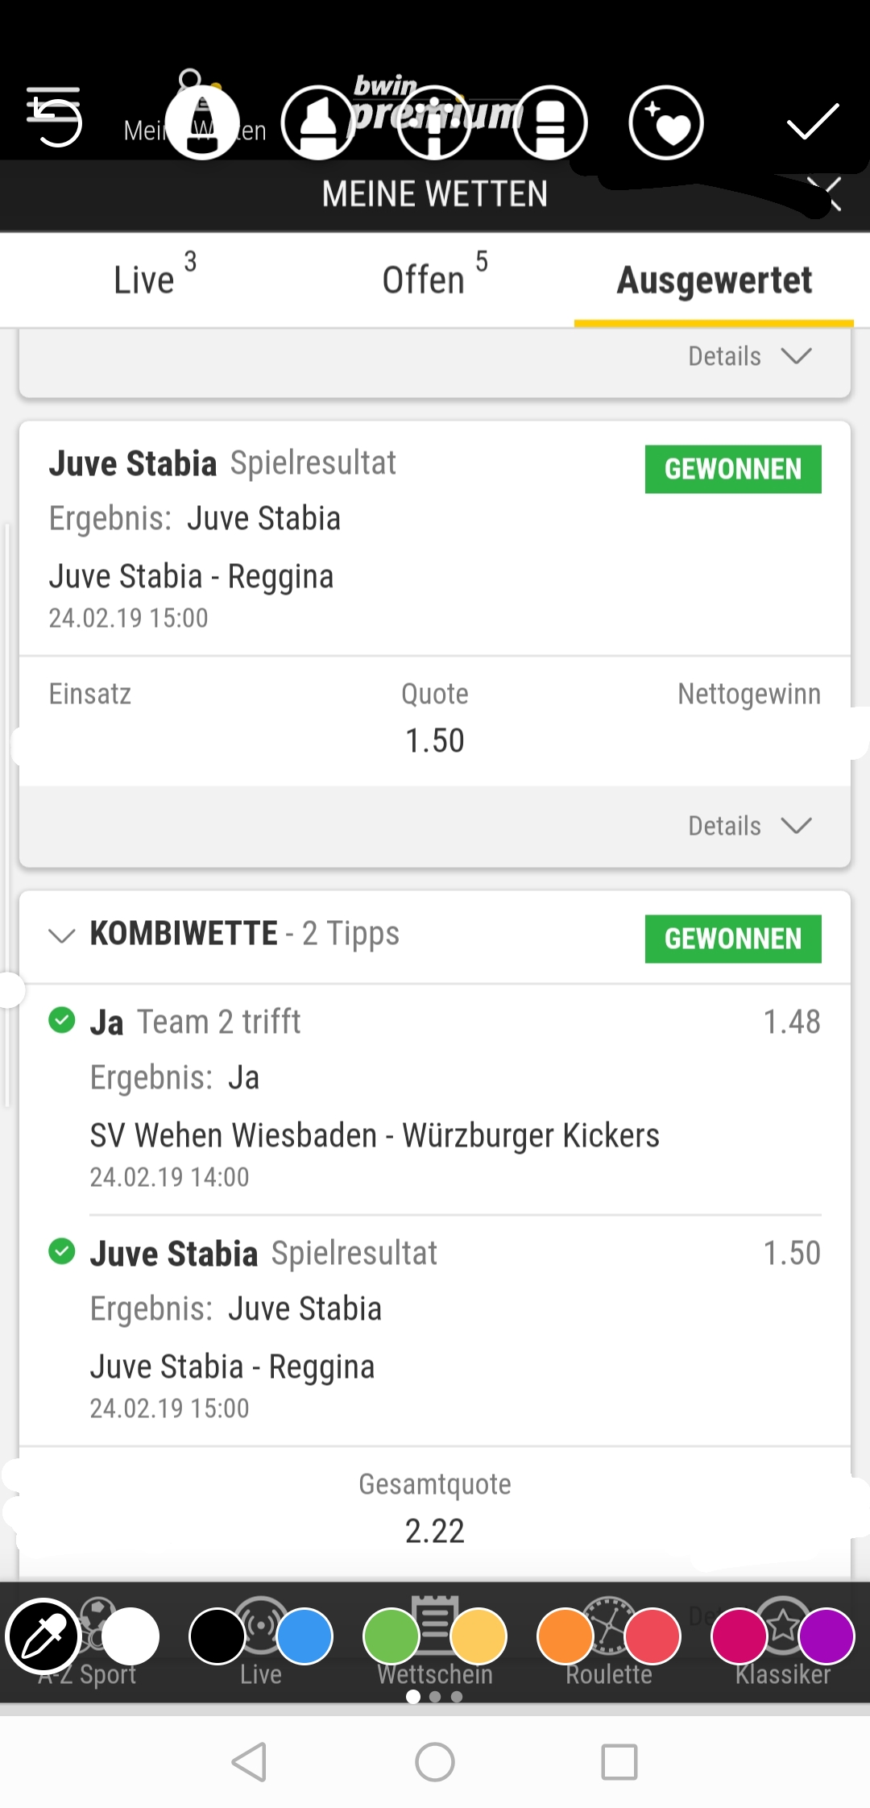Select the eraser tool
This screenshot has height=1808, width=870.
[x=551, y=122]
